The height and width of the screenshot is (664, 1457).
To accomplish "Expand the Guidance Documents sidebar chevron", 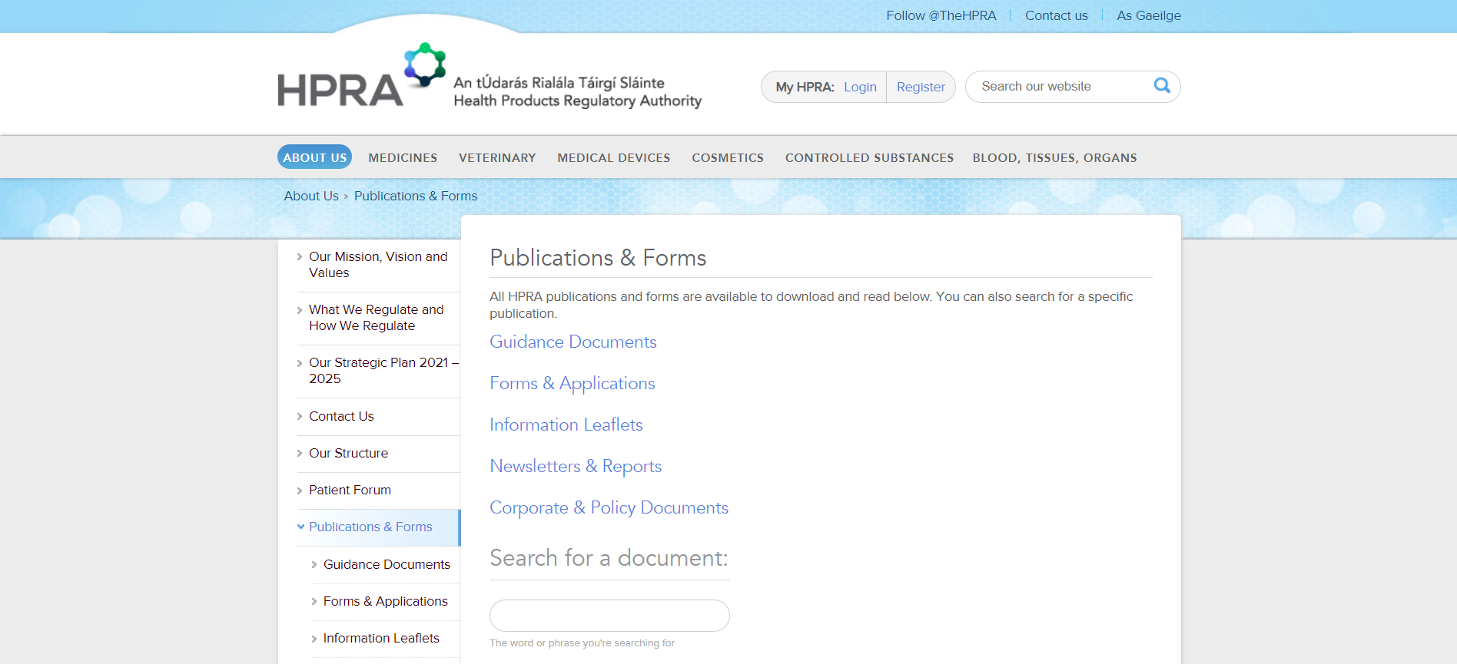I will click(314, 565).
